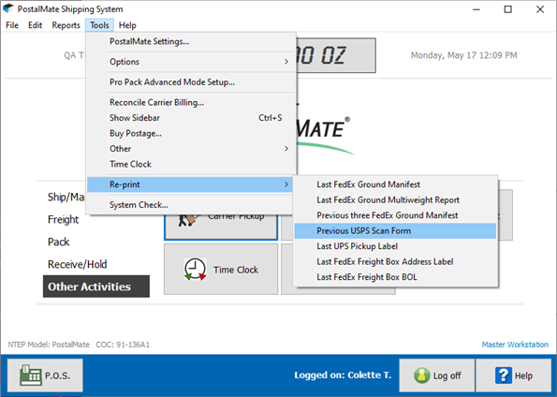Click the Log off button label

pyautogui.click(x=447, y=375)
